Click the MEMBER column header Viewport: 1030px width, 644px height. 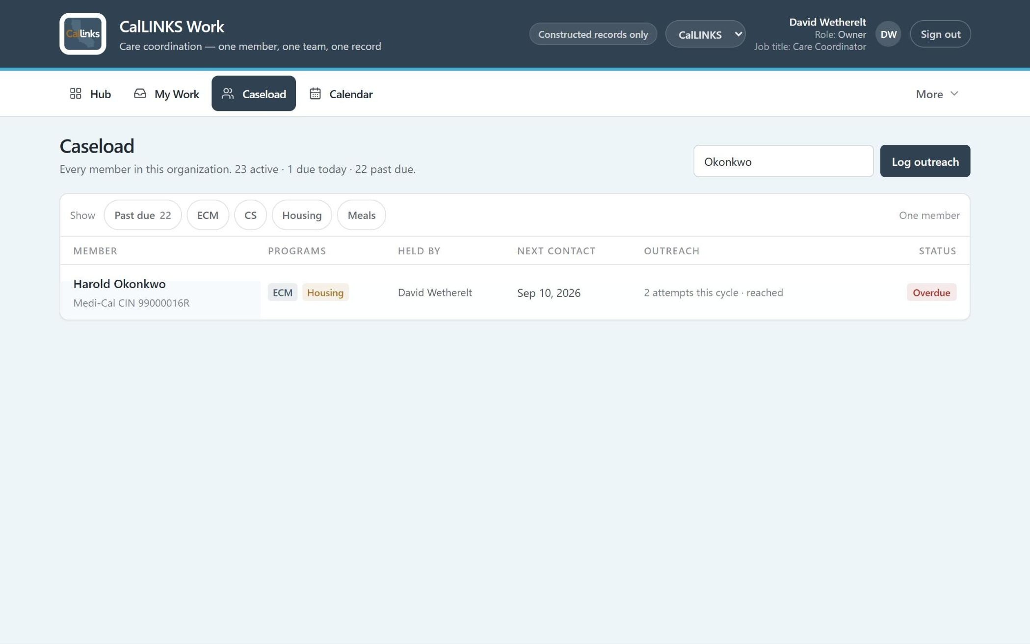(95, 251)
